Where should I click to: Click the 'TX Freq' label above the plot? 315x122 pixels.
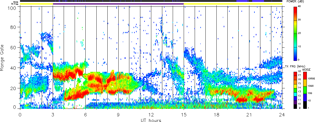(x=15, y=4)
